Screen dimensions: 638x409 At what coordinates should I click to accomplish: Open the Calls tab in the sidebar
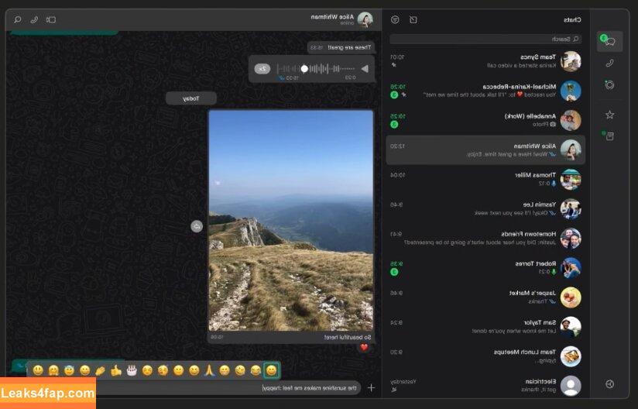click(x=609, y=63)
